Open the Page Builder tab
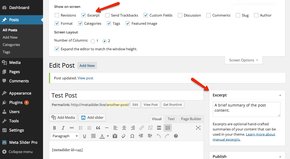The height and width of the screenshot is (159, 290). (191, 119)
